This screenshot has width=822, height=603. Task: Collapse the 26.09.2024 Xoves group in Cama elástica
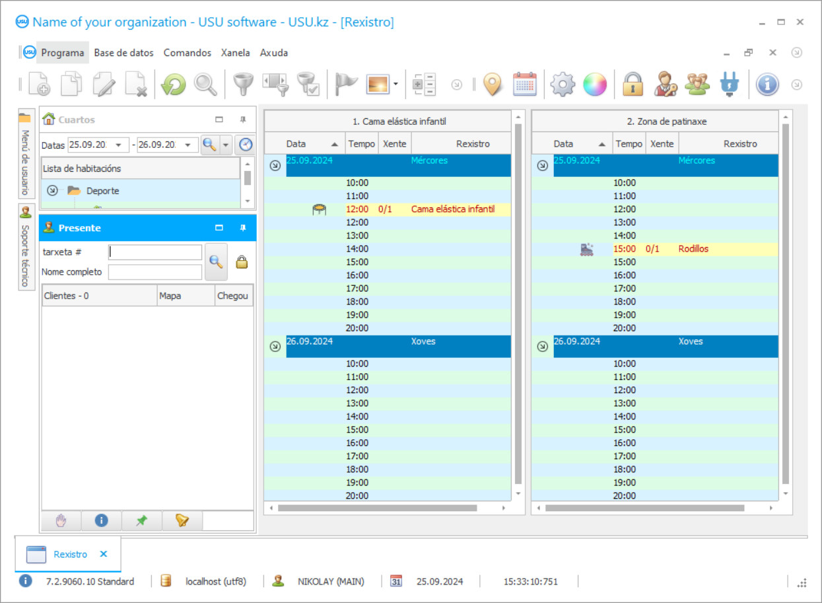point(275,347)
